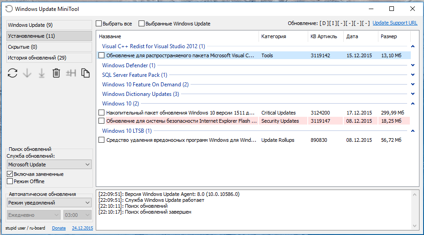Click the install updates arrow icon
Screen dimensions: 424x235
[x=41, y=73]
